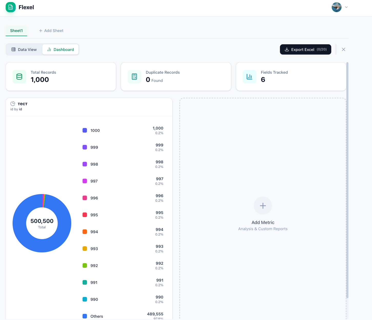Select the Dashboard view tab
372x320 pixels.
coord(61,49)
